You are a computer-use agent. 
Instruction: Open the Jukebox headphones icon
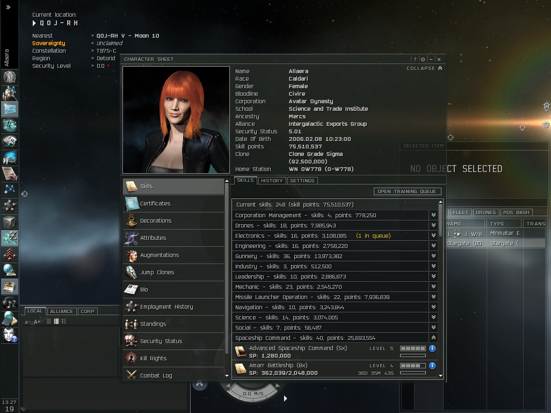10,303
